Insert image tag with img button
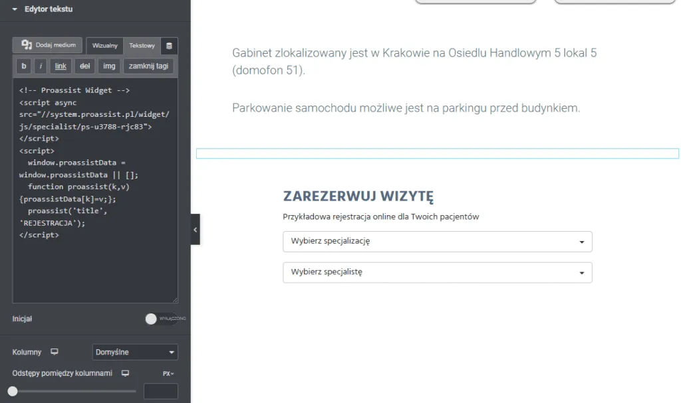The width and height of the screenshot is (681, 403). [109, 66]
